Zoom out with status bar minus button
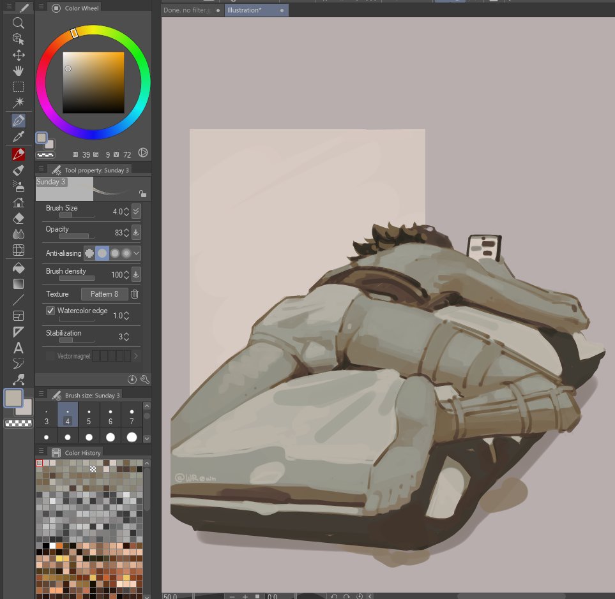Screen dimensions: 615x599 pos(232,596)
